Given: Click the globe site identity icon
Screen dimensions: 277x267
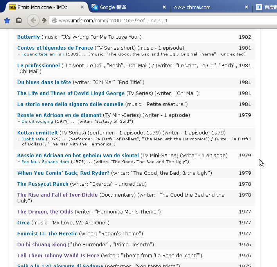Looking at the screenshot, I should [54, 20].
